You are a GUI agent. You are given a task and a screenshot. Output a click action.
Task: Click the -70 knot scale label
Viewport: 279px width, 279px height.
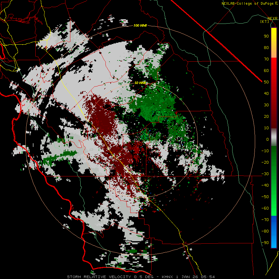pos(265,220)
